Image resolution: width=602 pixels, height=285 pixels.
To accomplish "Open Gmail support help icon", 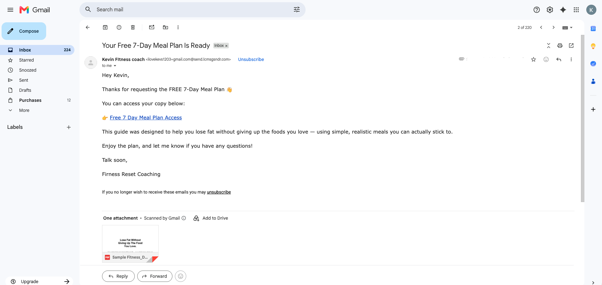I will 537,10.
